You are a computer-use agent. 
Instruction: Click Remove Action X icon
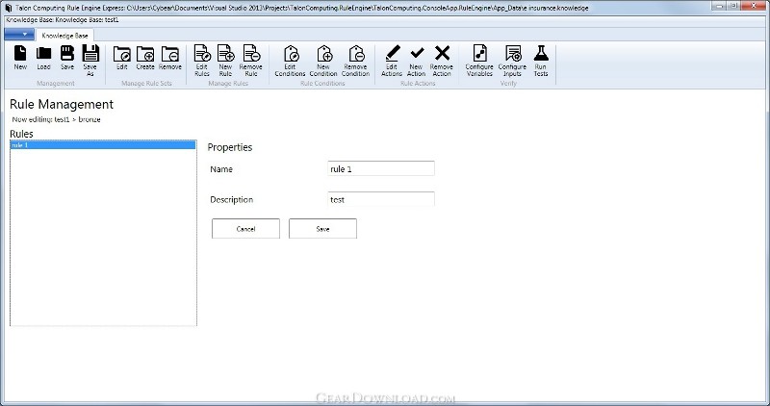tap(442, 53)
